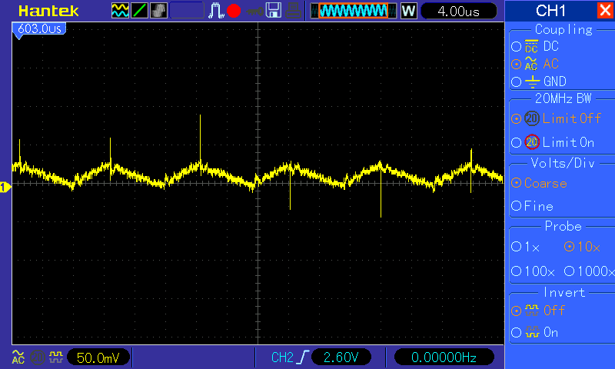Click the 2.60V trigger level readout
The height and width of the screenshot is (369, 615).
click(341, 357)
